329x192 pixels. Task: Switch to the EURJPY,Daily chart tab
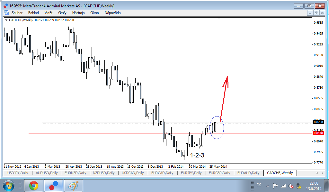(191, 173)
